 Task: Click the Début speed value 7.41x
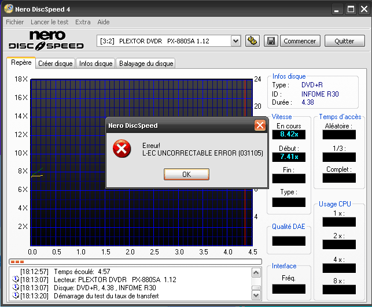click(x=289, y=157)
